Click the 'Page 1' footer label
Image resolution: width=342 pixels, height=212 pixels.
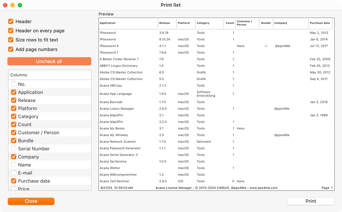(327, 188)
